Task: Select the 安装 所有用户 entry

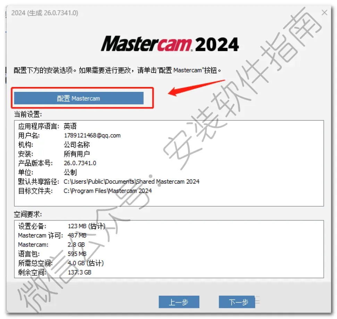Action: [54, 154]
